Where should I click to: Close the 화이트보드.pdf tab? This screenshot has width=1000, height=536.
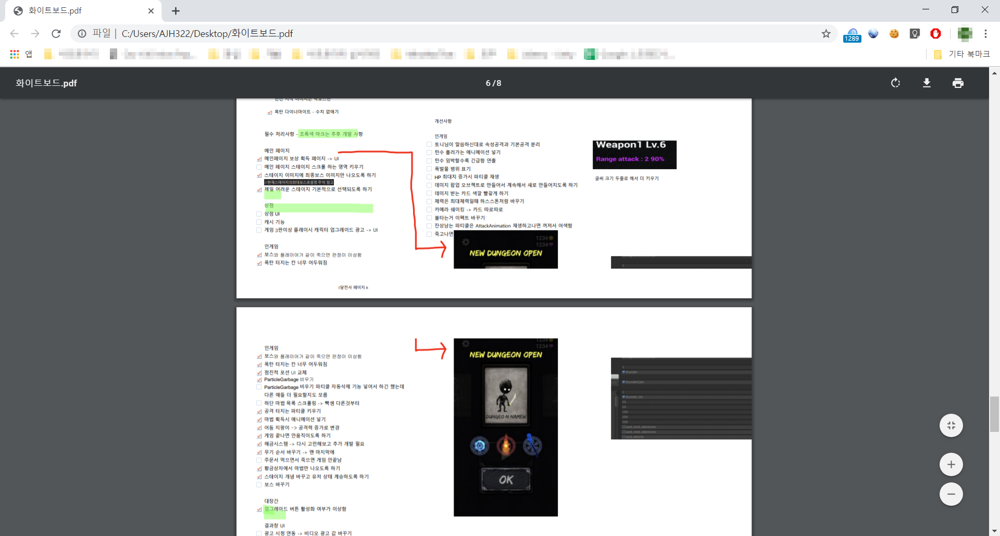pos(151,11)
